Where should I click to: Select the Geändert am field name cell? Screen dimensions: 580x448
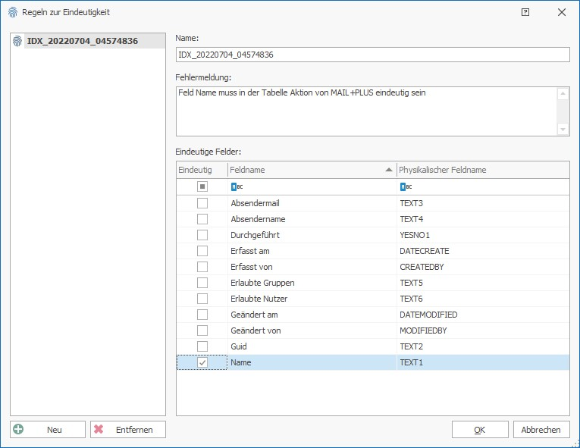pos(312,315)
